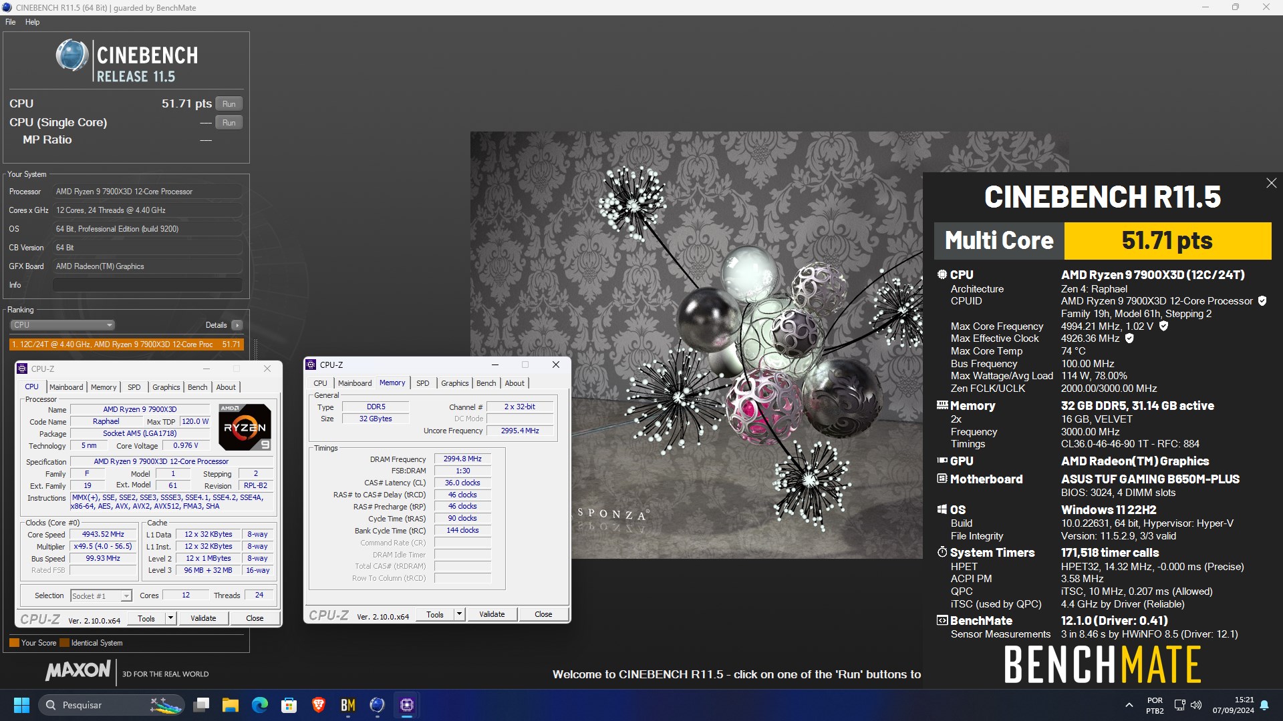This screenshot has height=721, width=1283.
Task: Click the System Timers clock icon
Action: pos(942,552)
